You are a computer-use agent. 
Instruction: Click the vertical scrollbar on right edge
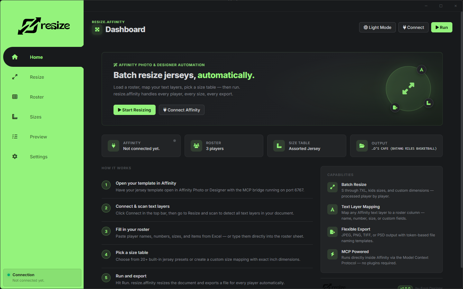click(462, 140)
